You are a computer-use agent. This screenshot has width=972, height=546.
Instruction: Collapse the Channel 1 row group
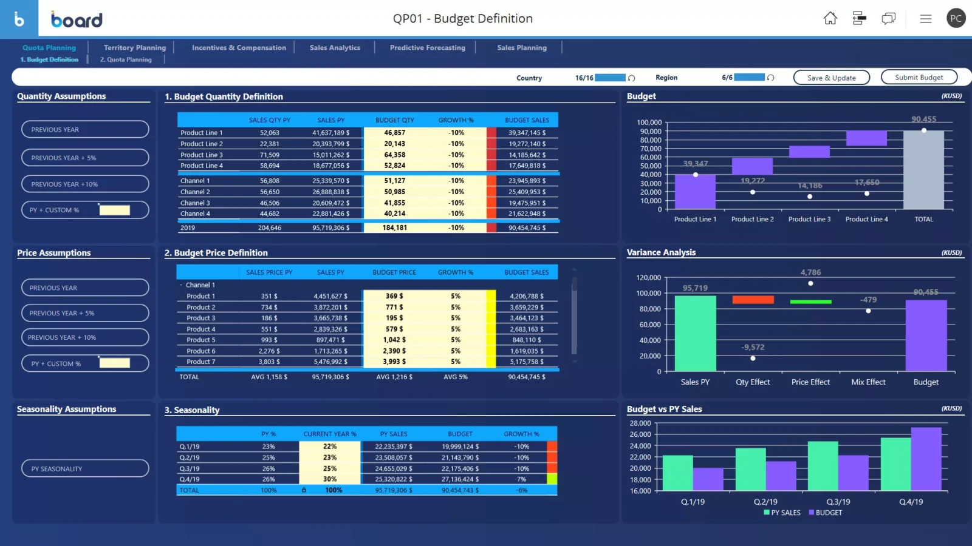click(181, 285)
